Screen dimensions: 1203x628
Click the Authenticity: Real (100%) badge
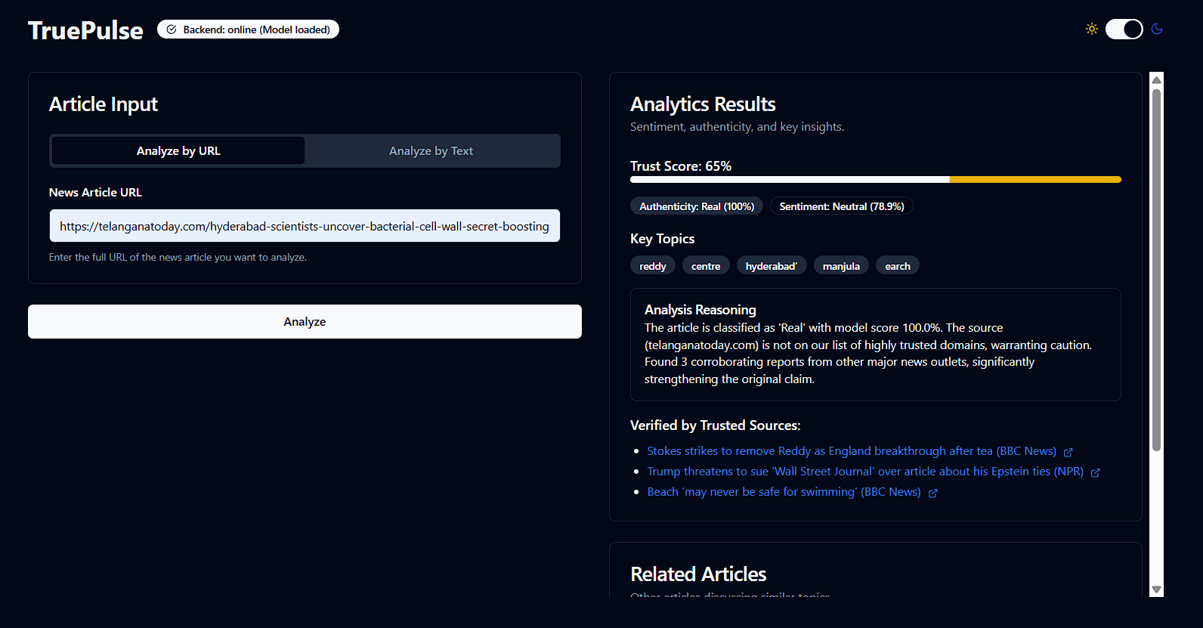(x=696, y=206)
